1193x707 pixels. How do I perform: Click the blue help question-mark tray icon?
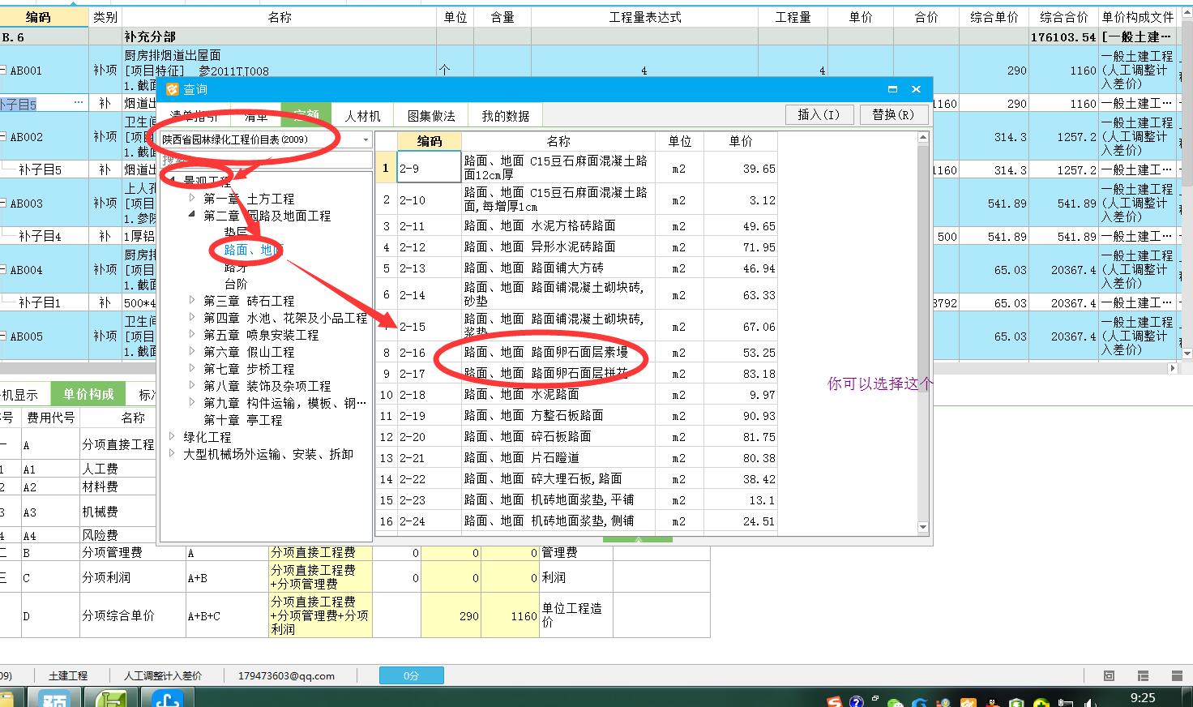click(x=856, y=701)
